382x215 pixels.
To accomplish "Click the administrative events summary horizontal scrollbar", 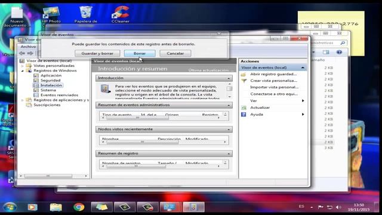I will pos(161,118).
